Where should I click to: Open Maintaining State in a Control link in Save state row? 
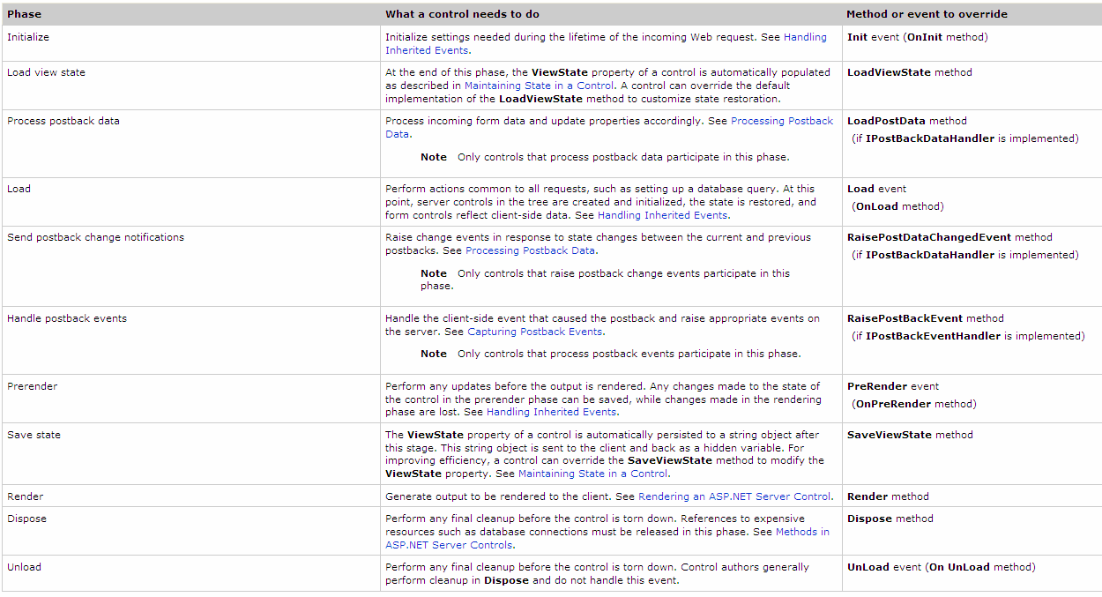[593, 474]
